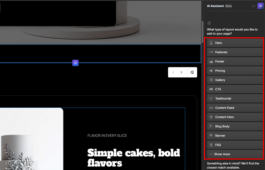Go to previous layout variation arrow

click(x=173, y=72)
